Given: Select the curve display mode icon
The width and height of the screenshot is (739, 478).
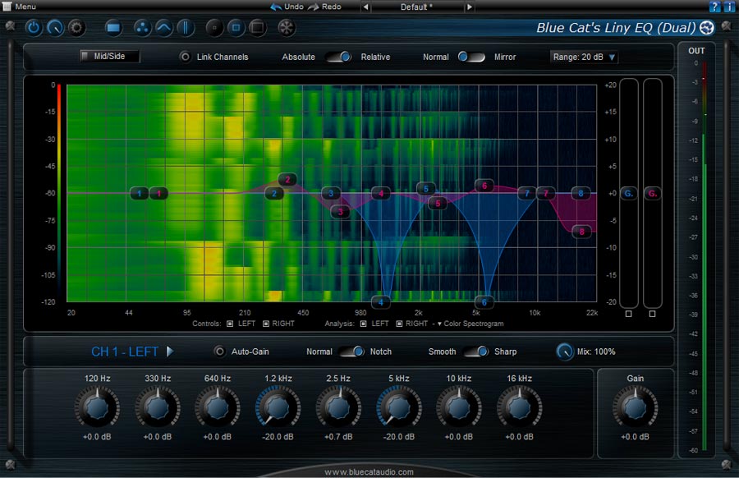Looking at the screenshot, I should point(163,27).
